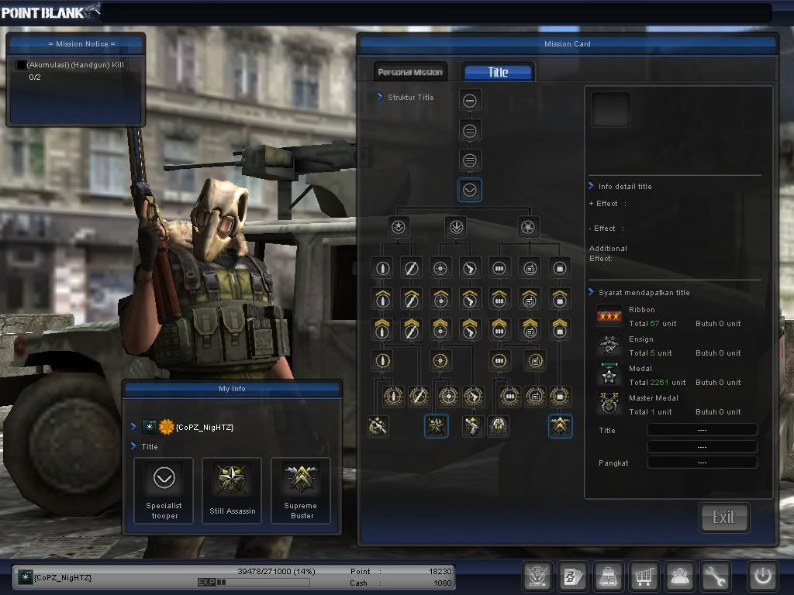794x595 pixels.
Task: Select the axe with stars title node
Action: [378, 426]
